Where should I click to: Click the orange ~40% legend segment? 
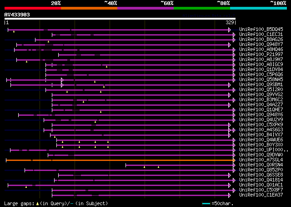(x=89, y=8)
